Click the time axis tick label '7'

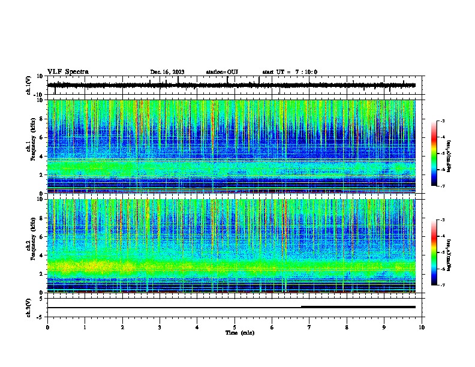click(309, 327)
